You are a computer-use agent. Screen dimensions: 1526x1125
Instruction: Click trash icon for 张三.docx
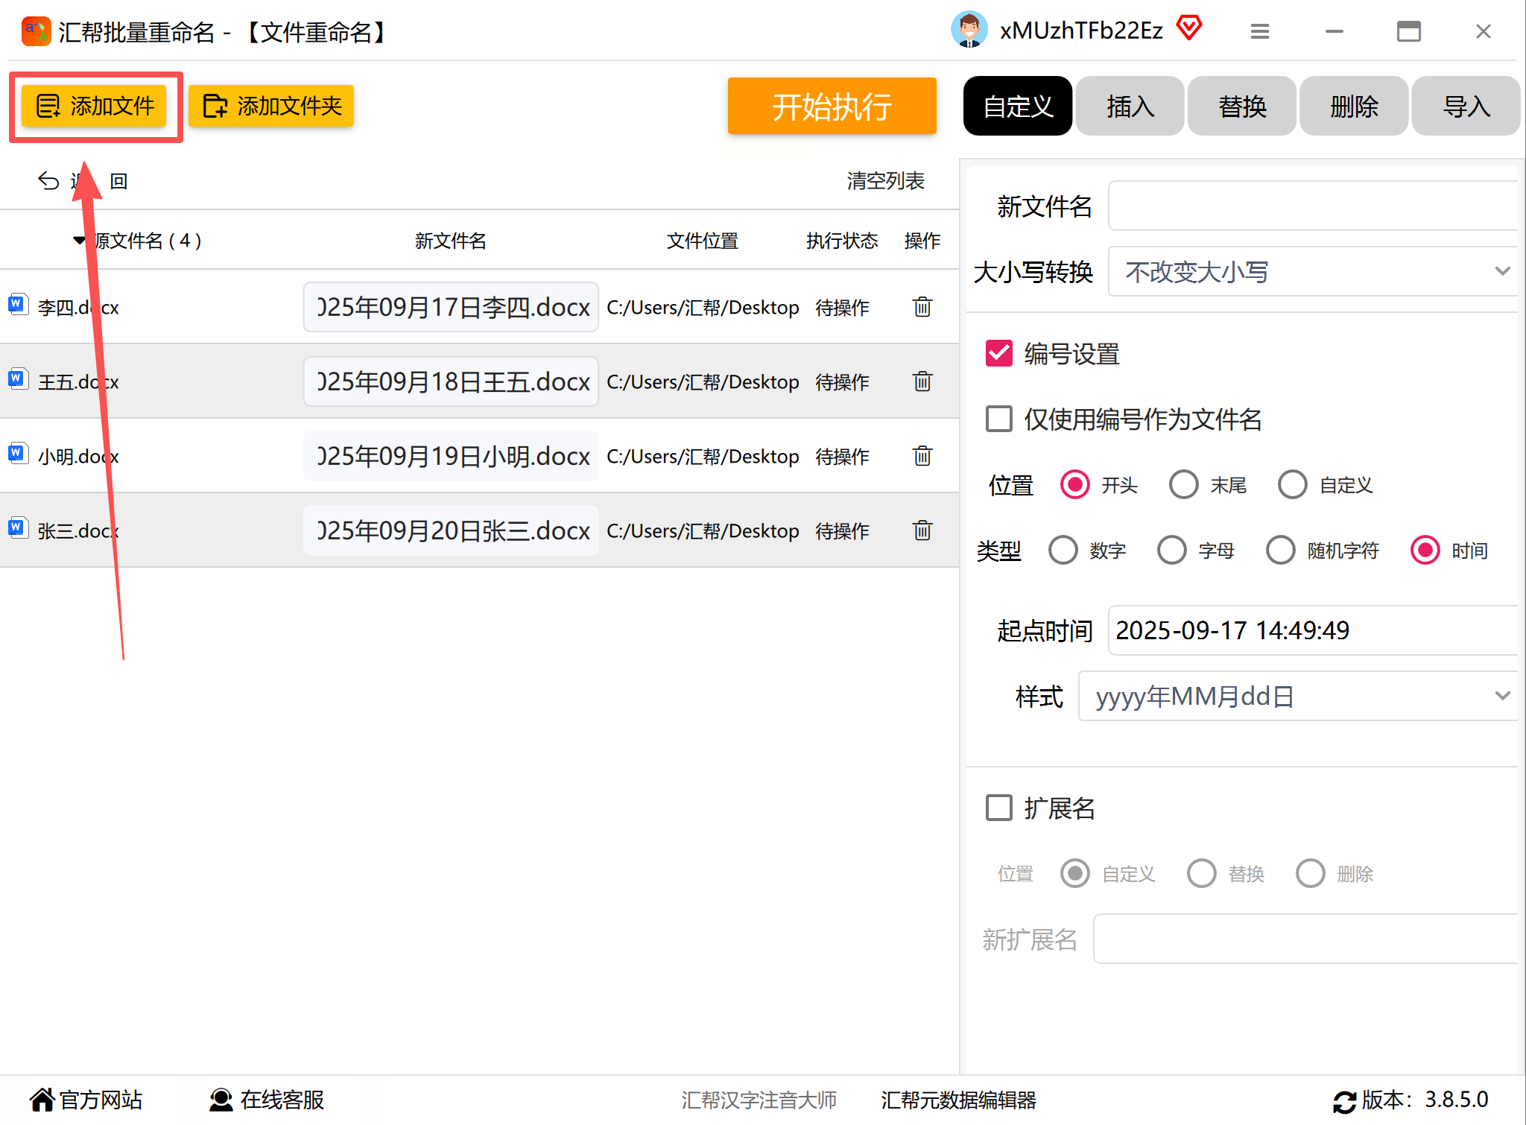(922, 530)
